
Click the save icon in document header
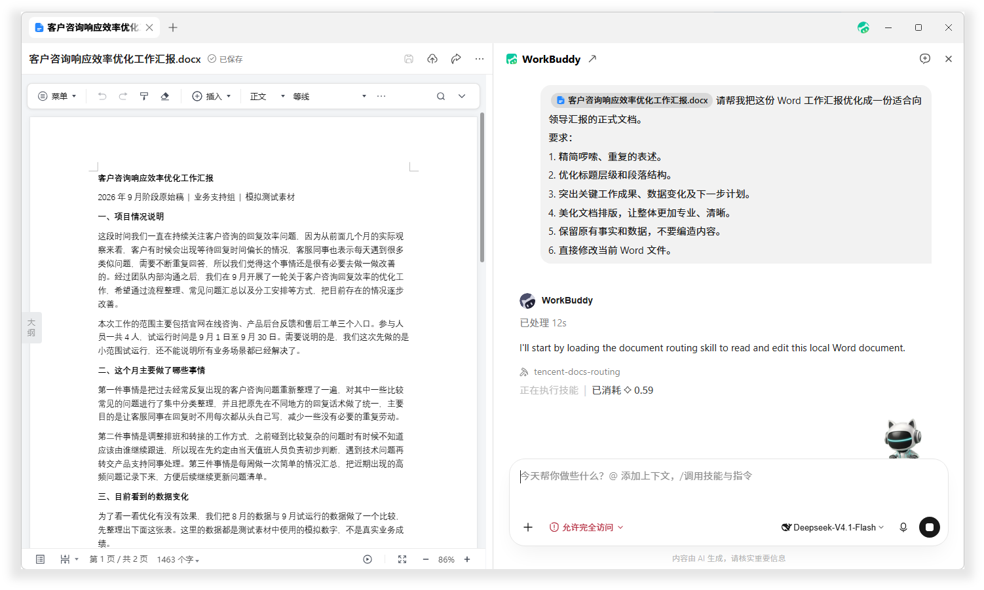(409, 59)
